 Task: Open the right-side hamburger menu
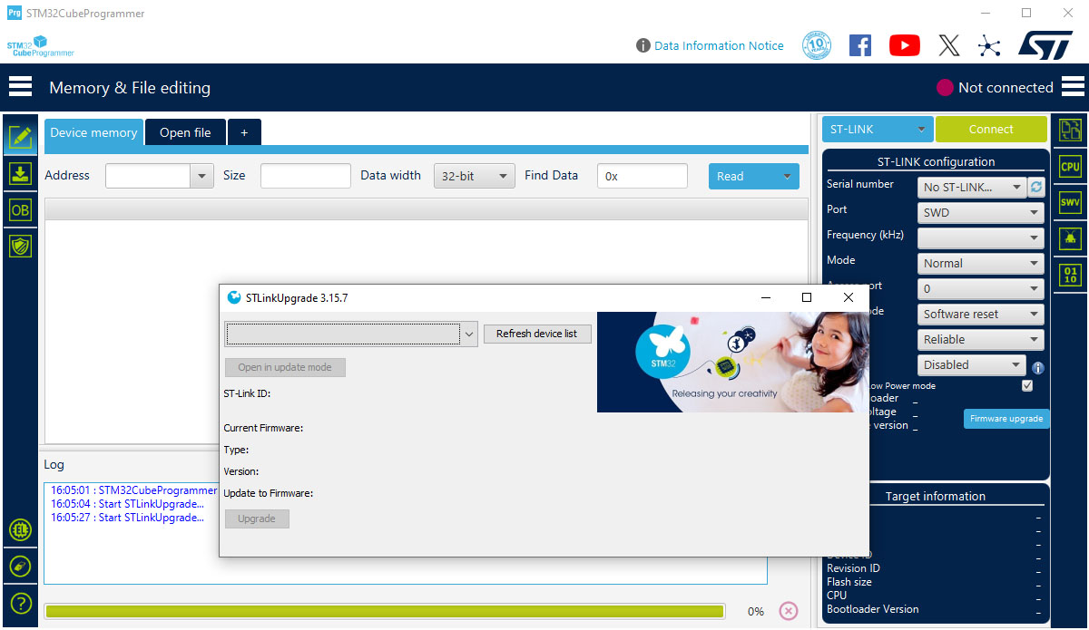(x=1073, y=87)
